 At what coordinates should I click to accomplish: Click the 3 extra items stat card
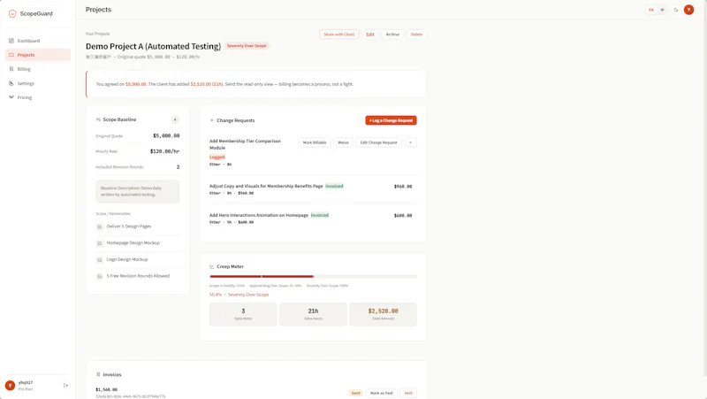pos(243,314)
